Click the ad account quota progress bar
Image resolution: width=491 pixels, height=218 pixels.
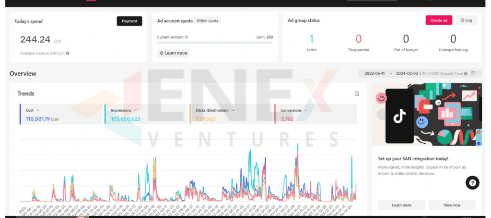click(215, 43)
